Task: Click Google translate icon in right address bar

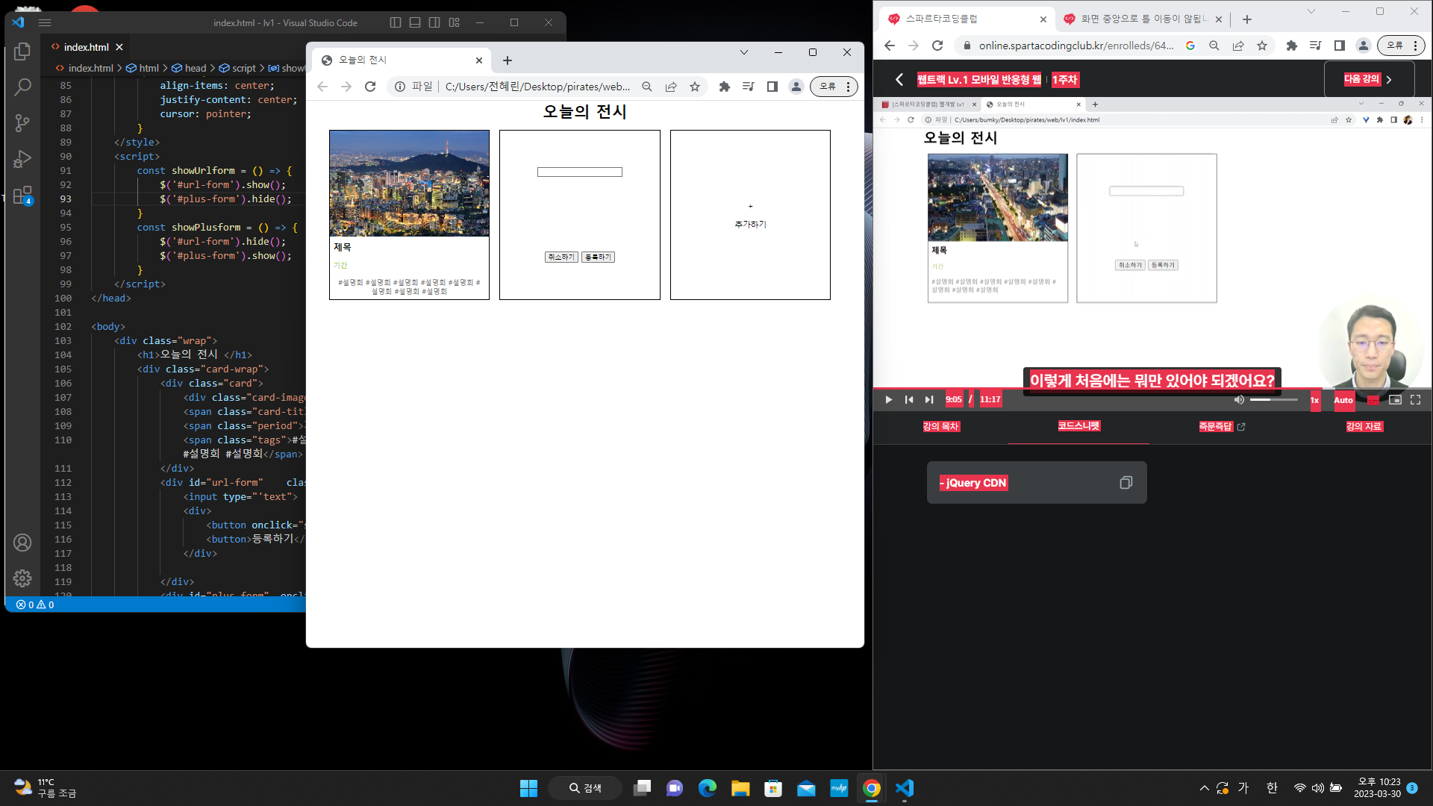Action: point(1190,46)
